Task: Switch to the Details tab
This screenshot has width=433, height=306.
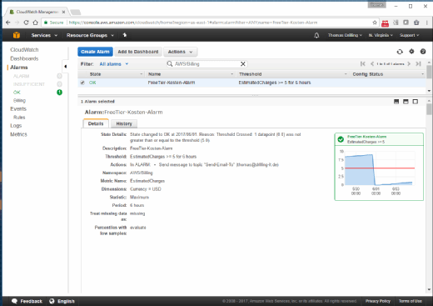Action: click(96, 123)
